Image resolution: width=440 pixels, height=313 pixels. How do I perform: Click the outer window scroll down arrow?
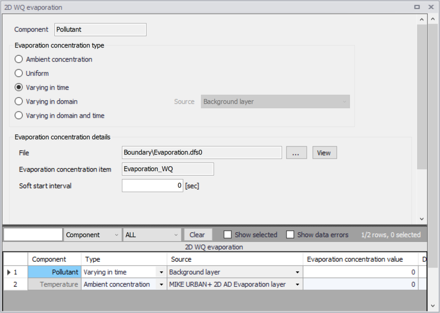(x=433, y=306)
